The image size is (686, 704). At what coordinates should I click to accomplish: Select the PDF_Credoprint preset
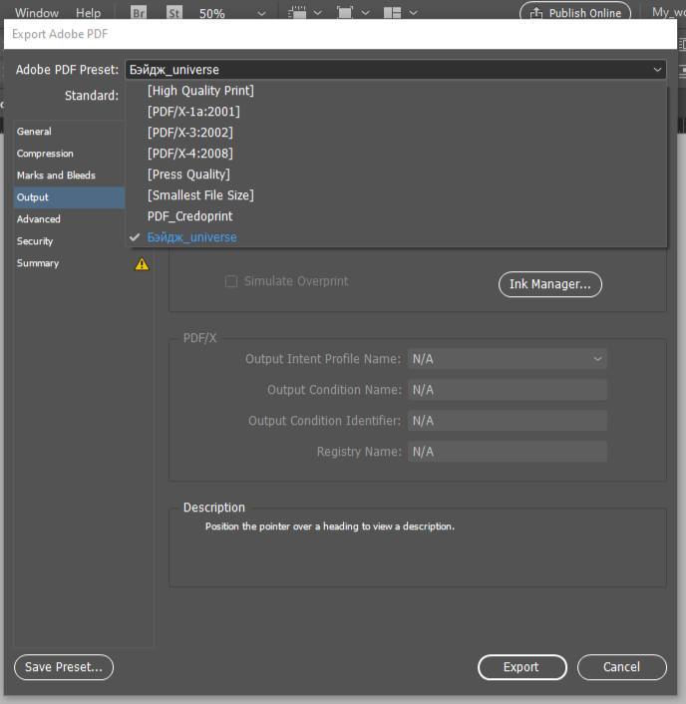pos(189,216)
